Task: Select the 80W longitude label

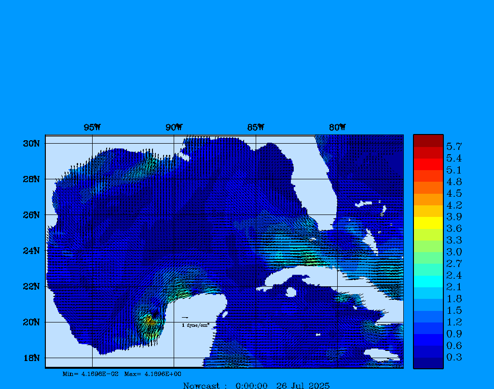Action: (x=337, y=128)
